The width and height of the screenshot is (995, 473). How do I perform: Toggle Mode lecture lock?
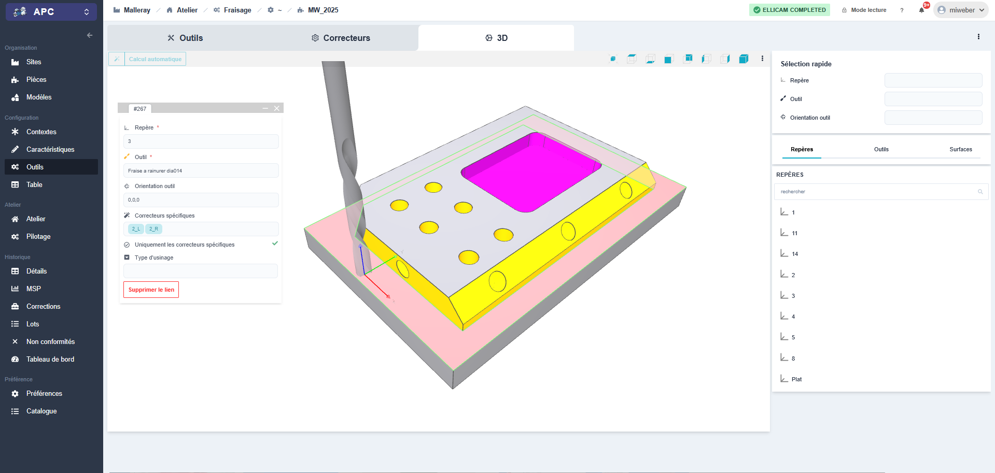point(864,10)
